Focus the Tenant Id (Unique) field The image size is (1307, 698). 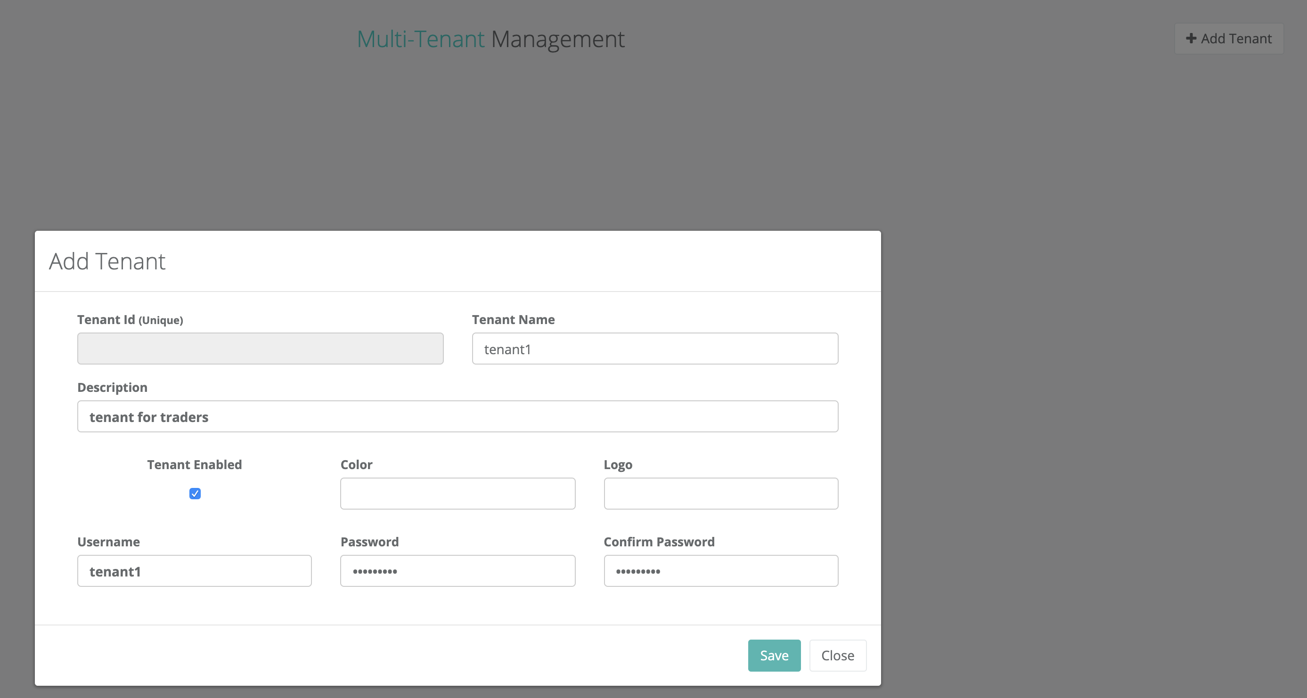point(260,349)
